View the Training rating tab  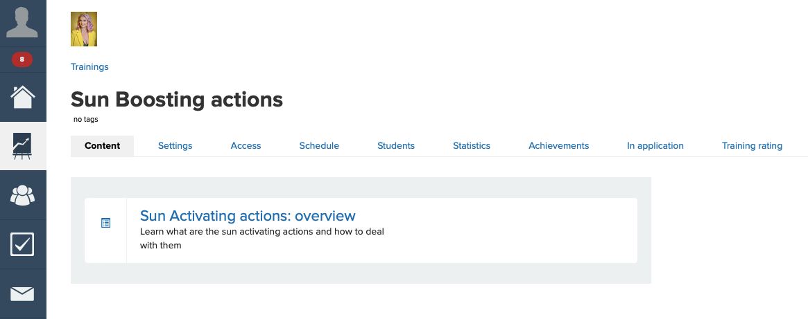point(752,146)
